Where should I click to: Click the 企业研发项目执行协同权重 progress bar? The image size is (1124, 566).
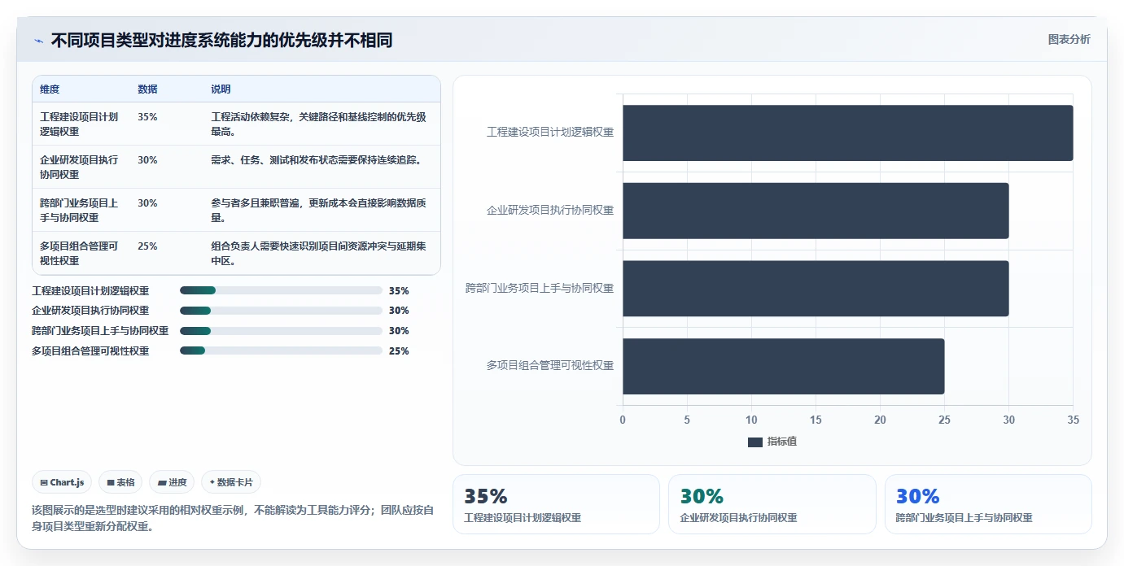(281, 311)
